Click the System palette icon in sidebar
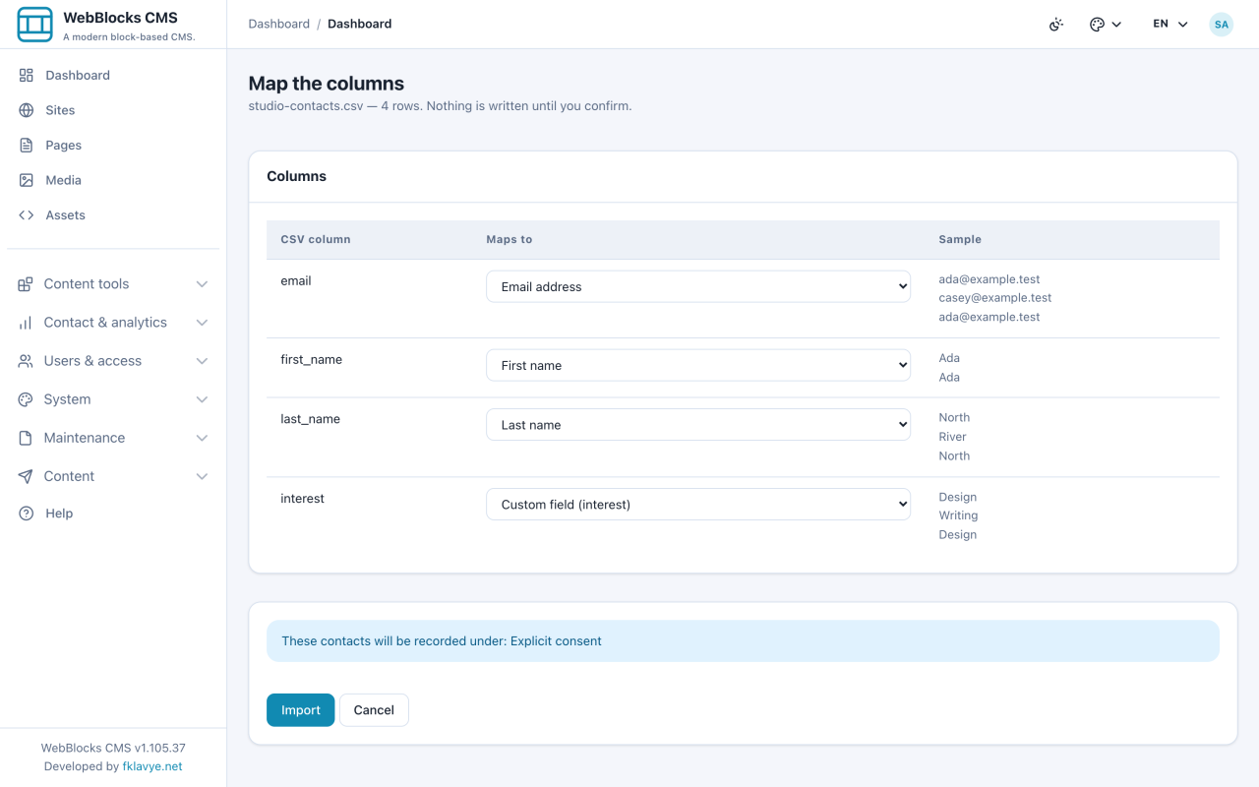 pos(26,399)
